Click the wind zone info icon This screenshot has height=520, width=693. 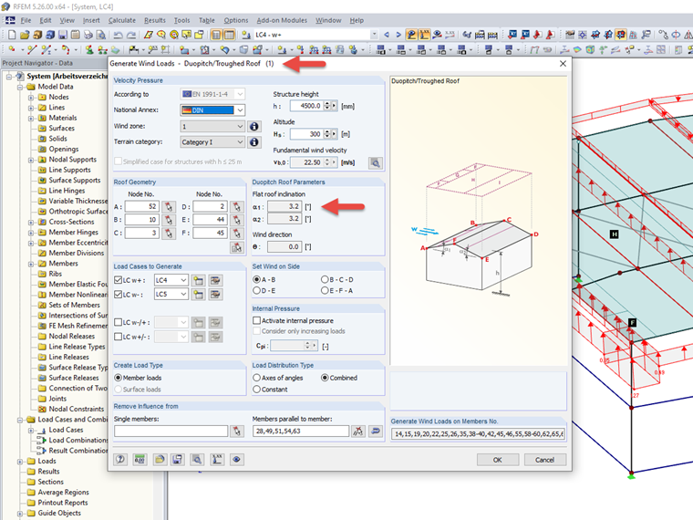pos(254,127)
